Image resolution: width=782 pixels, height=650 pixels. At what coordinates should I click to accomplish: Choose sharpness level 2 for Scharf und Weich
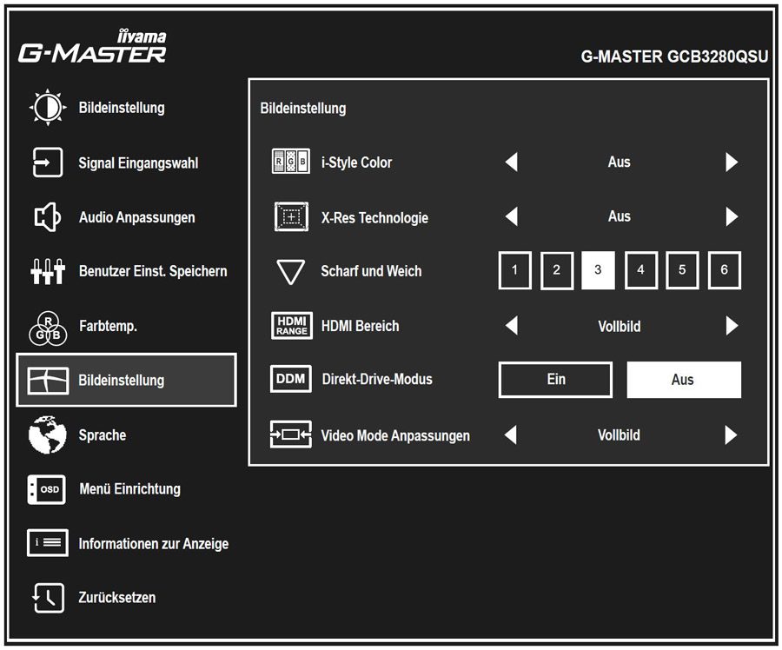click(557, 270)
